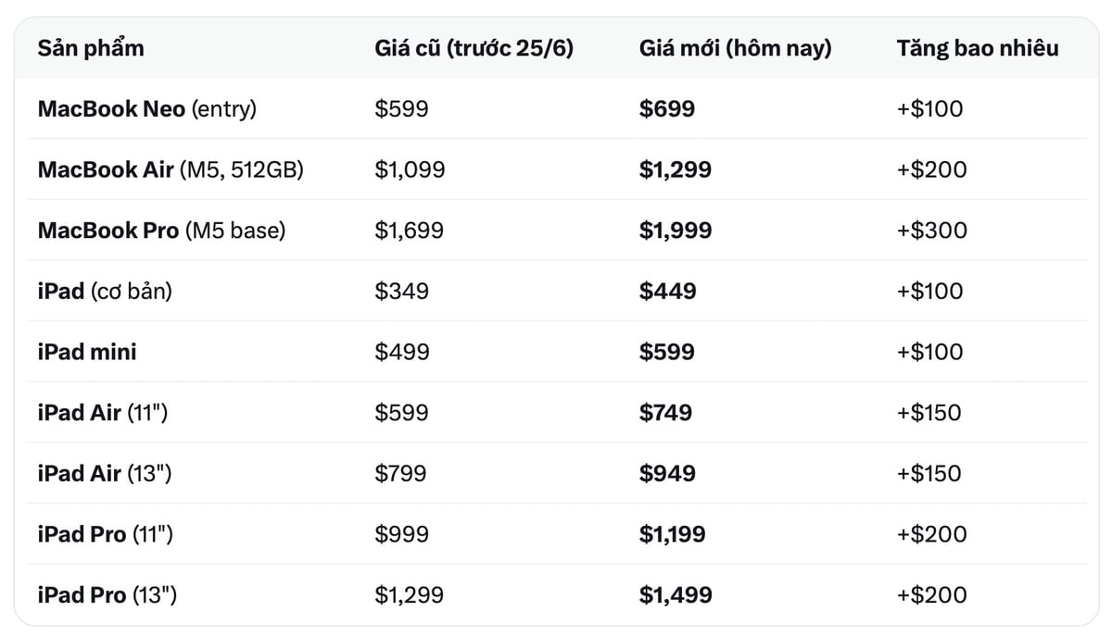Viewport: 1112px width, 636px height.
Task: Click the MacBook Neo (entry) product cell
Action: (x=147, y=109)
